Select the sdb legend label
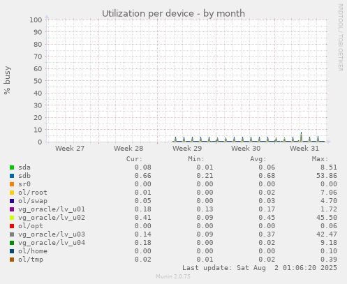 24,176
